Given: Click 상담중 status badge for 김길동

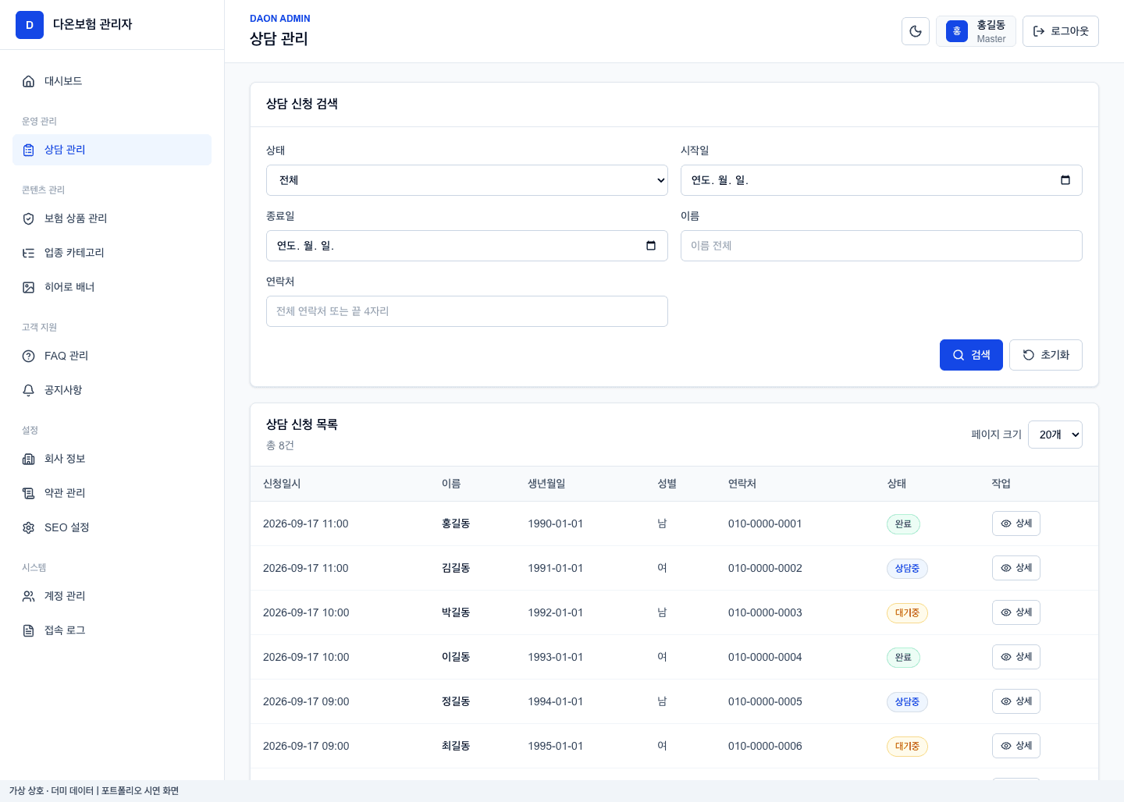Looking at the screenshot, I should tap(907, 569).
